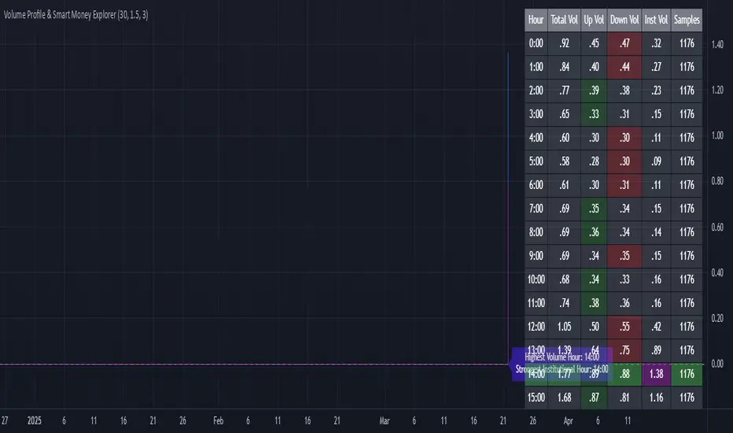The width and height of the screenshot is (733, 433).
Task: Click the green .39 Up Vol cell in the 2:00 row
Action: tap(594, 91)
